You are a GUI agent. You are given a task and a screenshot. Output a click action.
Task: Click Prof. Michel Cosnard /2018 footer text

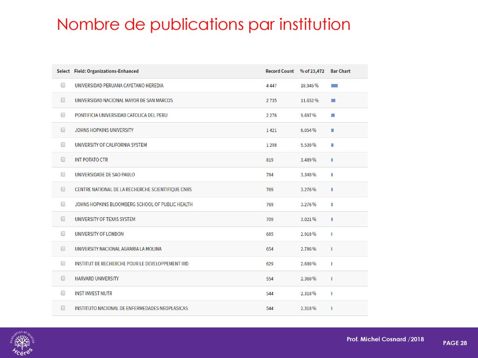coord(385,339)
